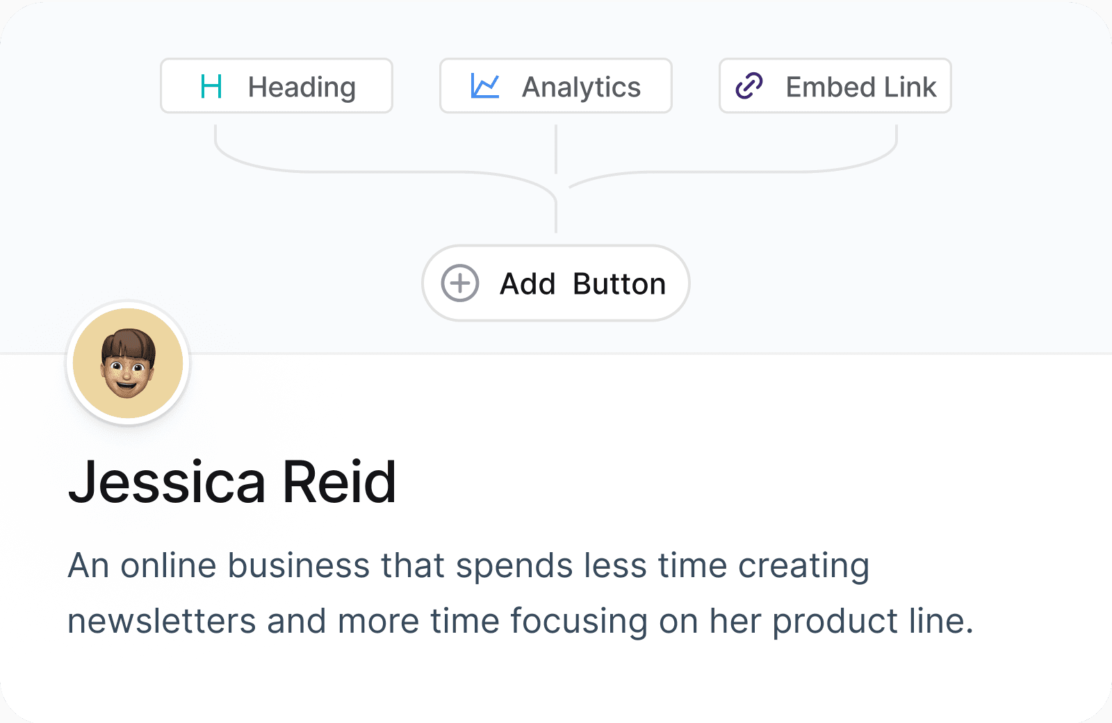Click the purple chain link icon
The width and height of the screenshot is (1112, 723).
point(749,86)
